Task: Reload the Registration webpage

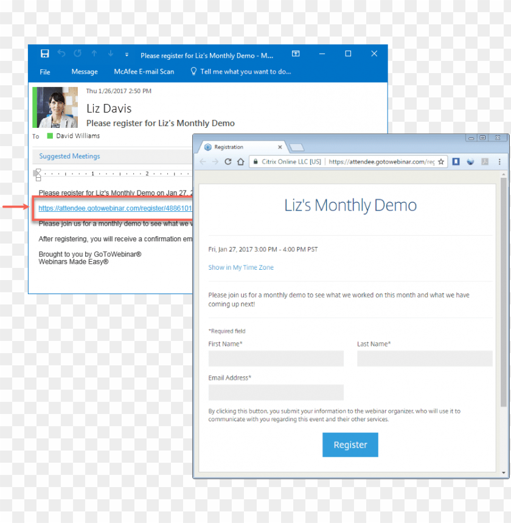Action: click(x=228, y=161)
